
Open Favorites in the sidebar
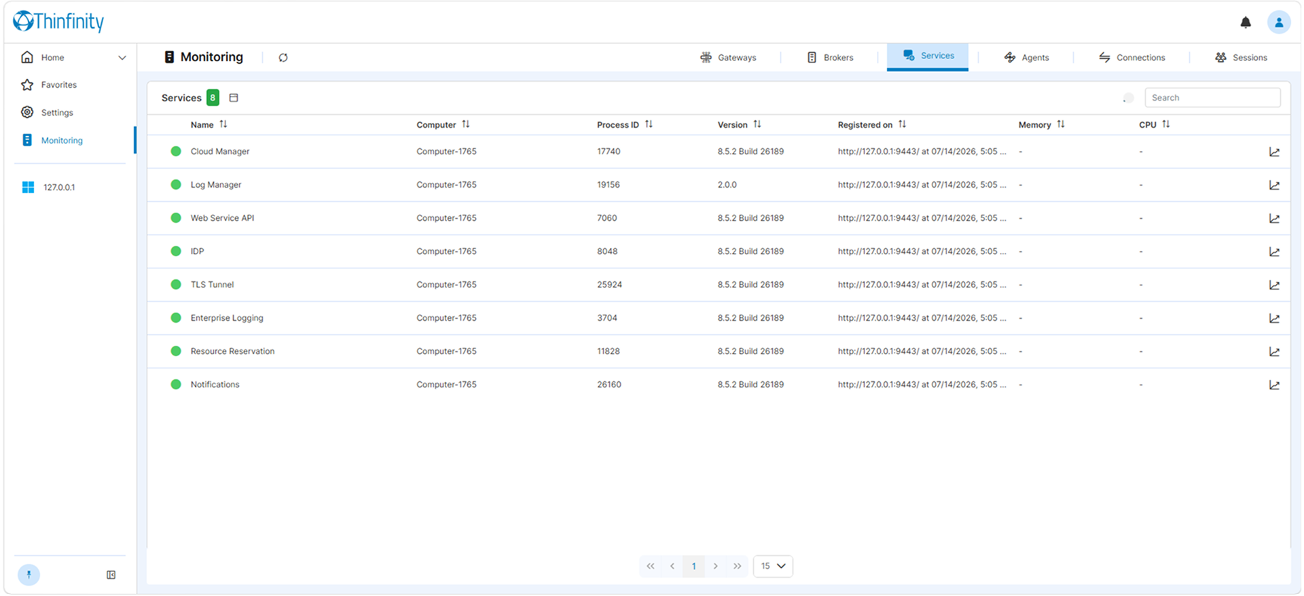[58, 85]
